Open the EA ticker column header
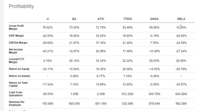This screenshot has width=197, height=111. [x=74, y=19]
